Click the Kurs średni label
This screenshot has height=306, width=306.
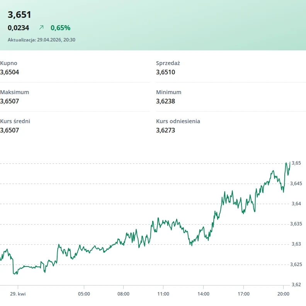(x=15, y=121)
